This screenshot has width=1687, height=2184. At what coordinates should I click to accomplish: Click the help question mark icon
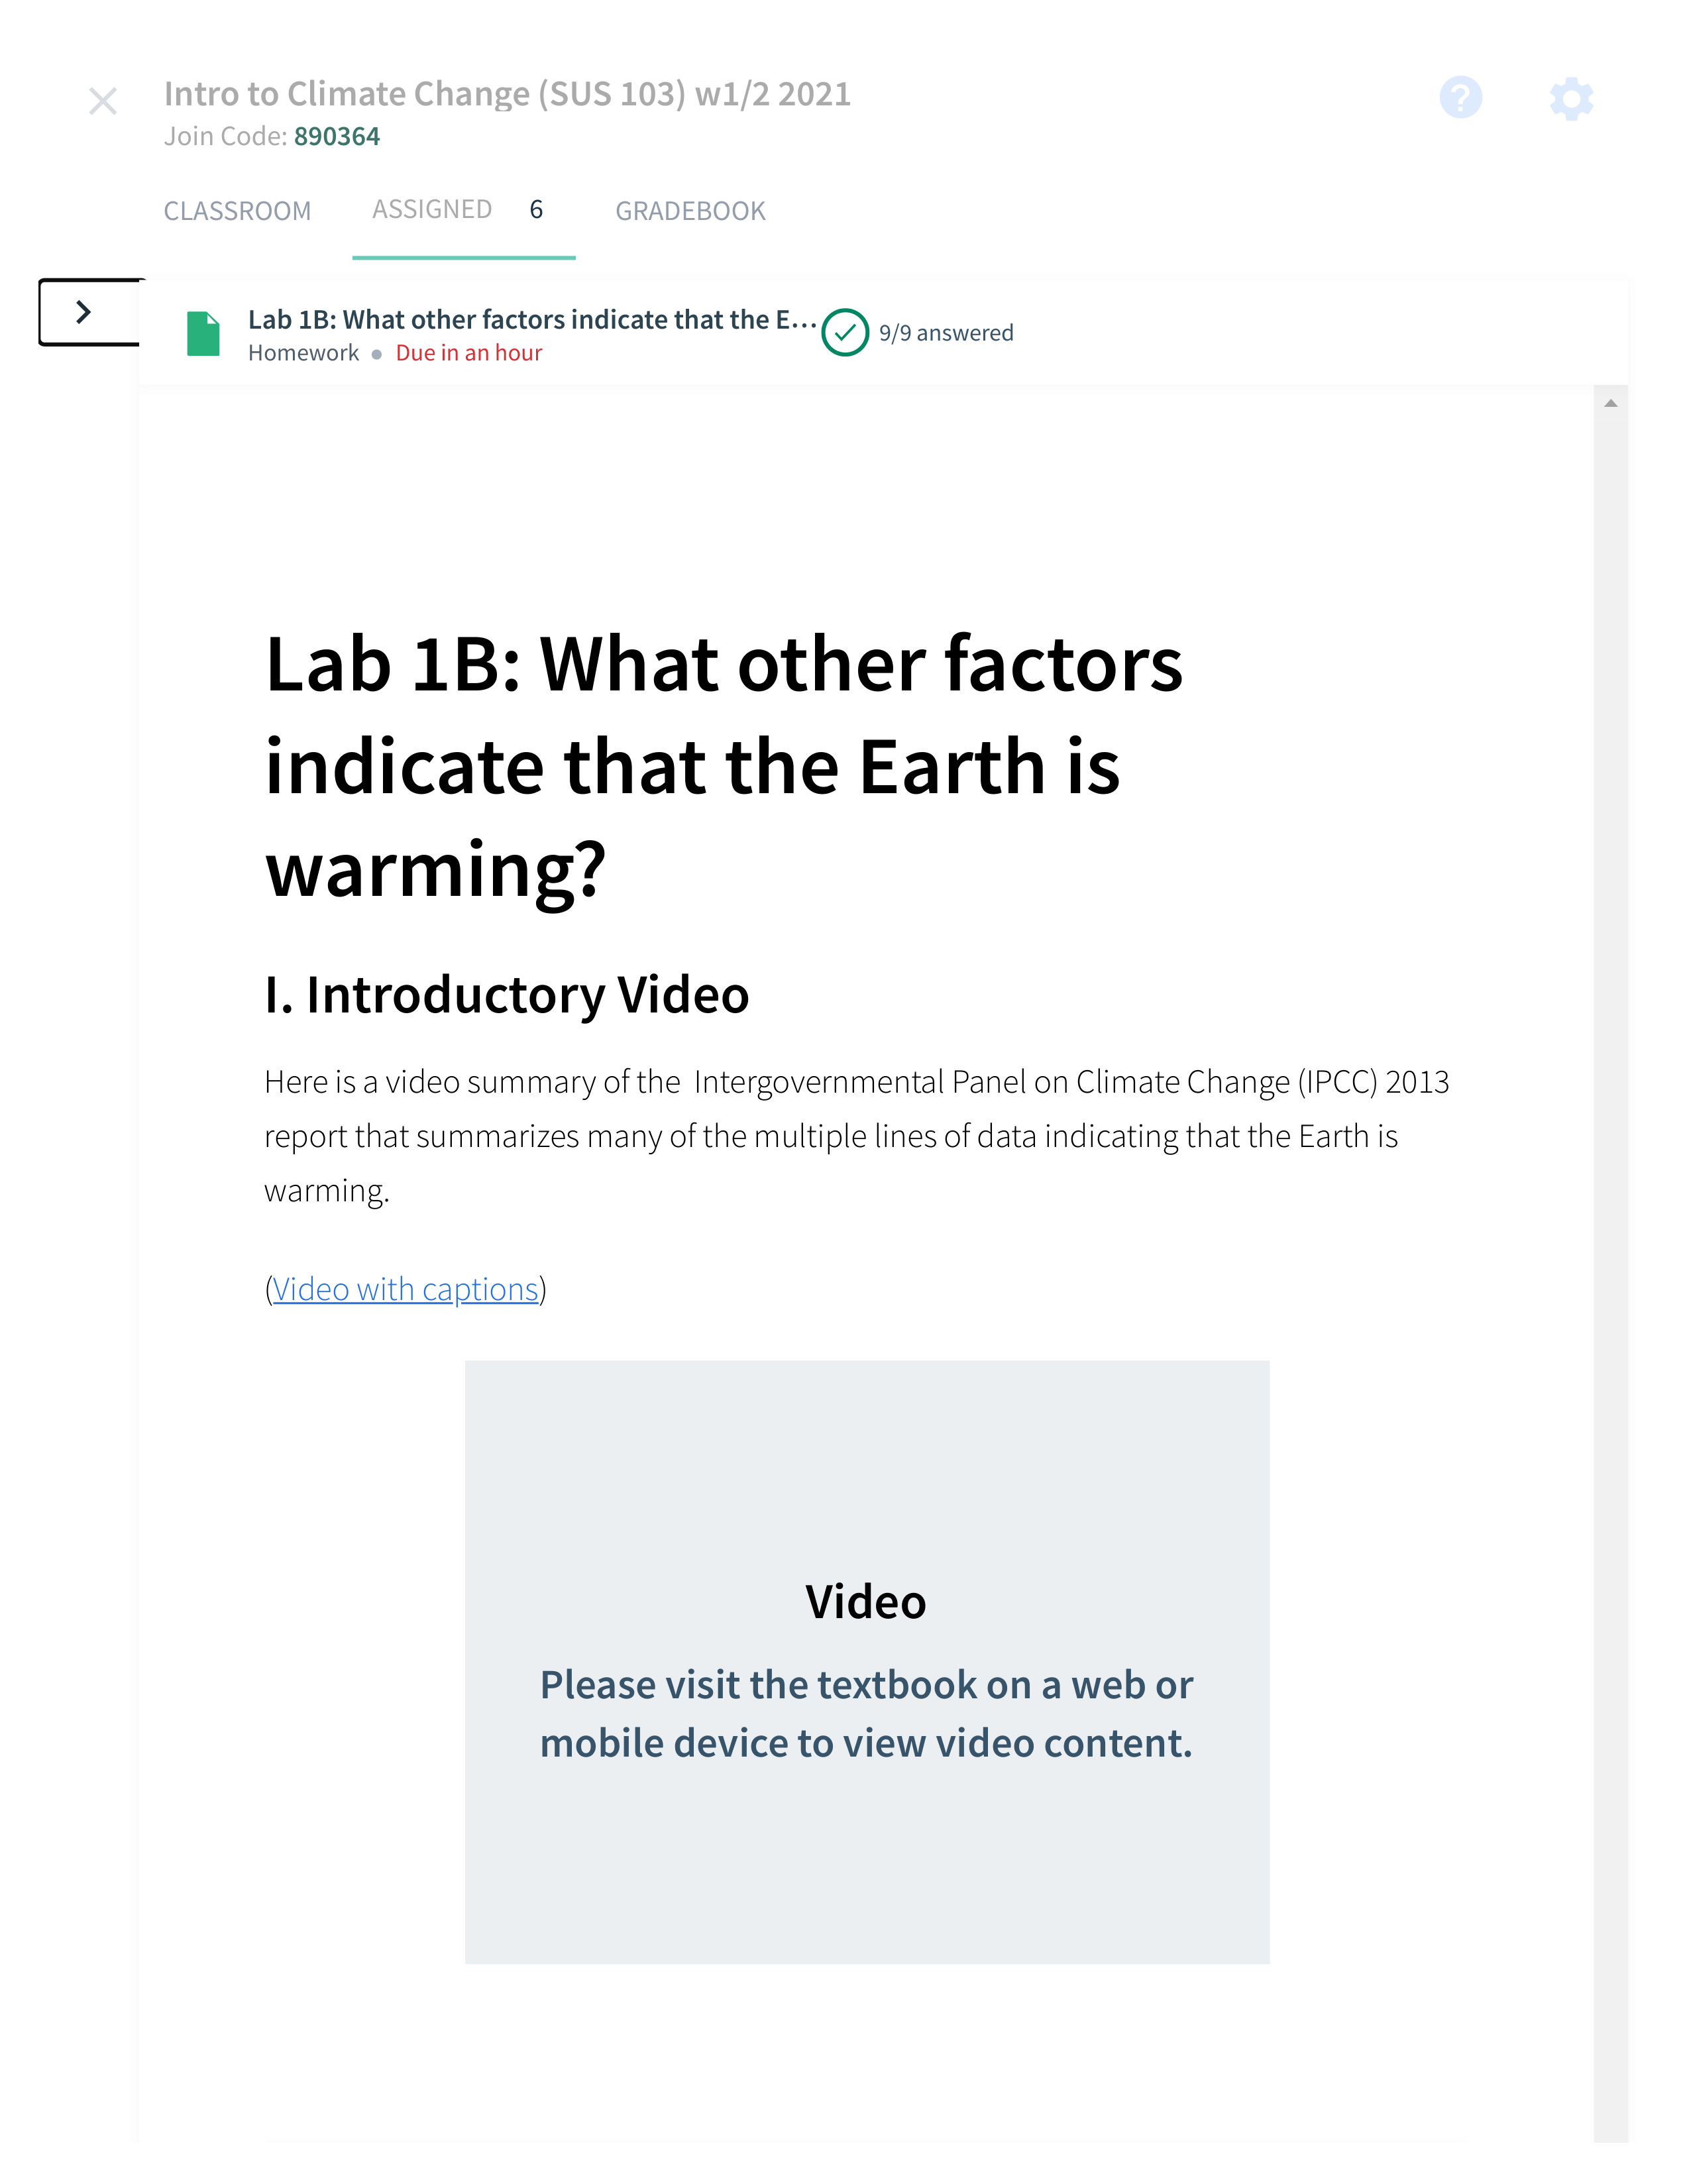click(1460, 97)
